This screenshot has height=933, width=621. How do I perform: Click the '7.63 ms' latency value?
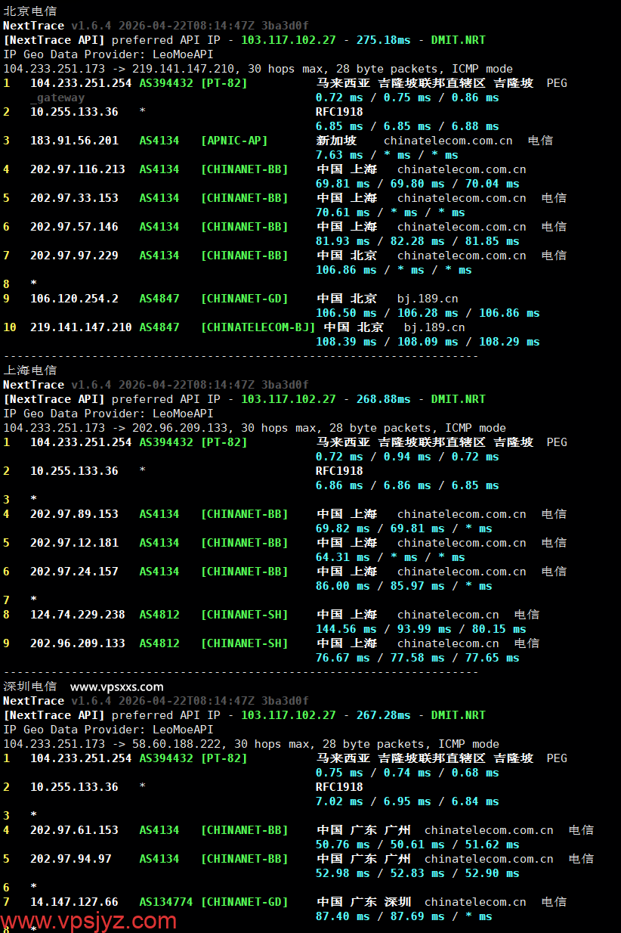point(339,155)
